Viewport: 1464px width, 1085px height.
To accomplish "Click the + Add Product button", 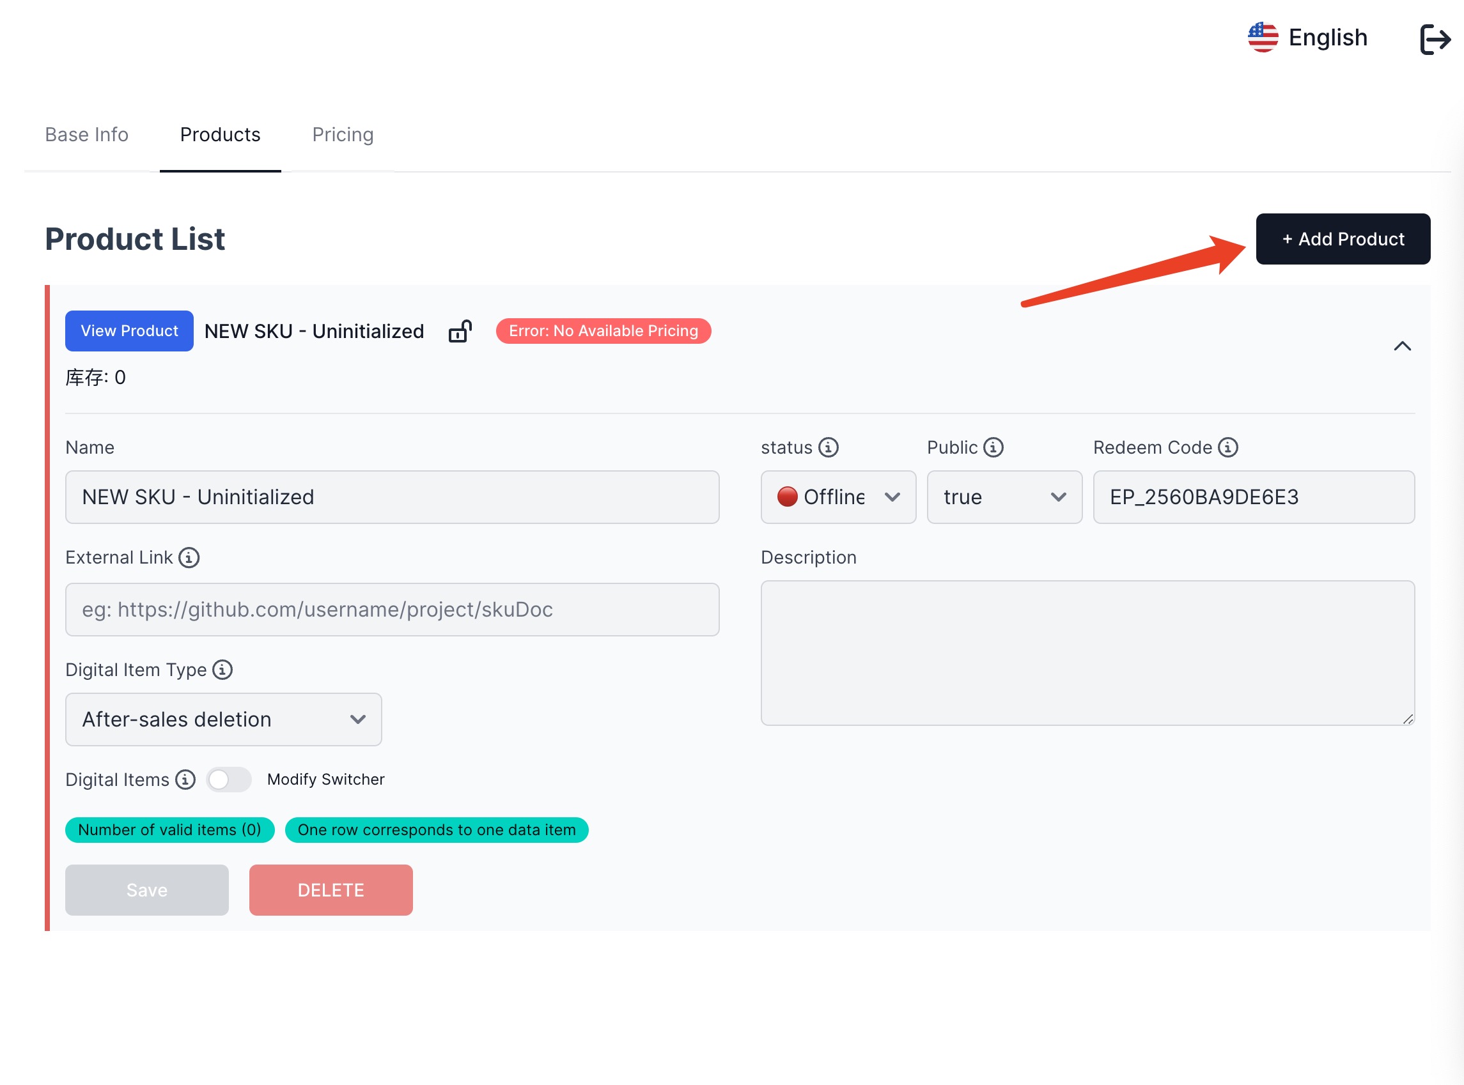I will (1342, 240).
